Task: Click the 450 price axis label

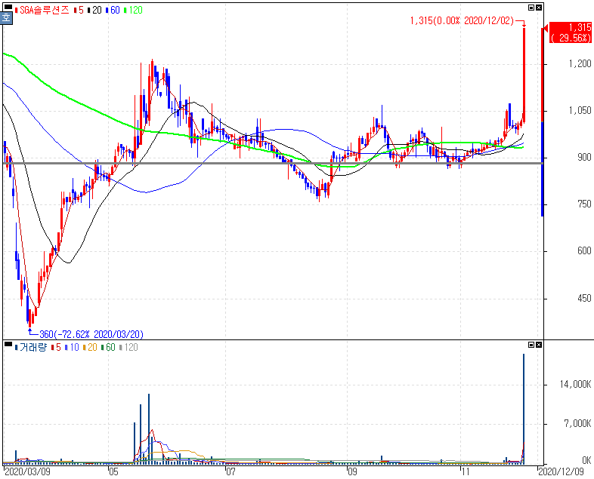Action: 584,299
